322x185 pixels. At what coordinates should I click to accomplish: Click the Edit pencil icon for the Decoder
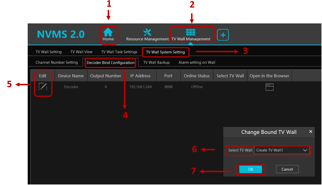coord(43,87)
